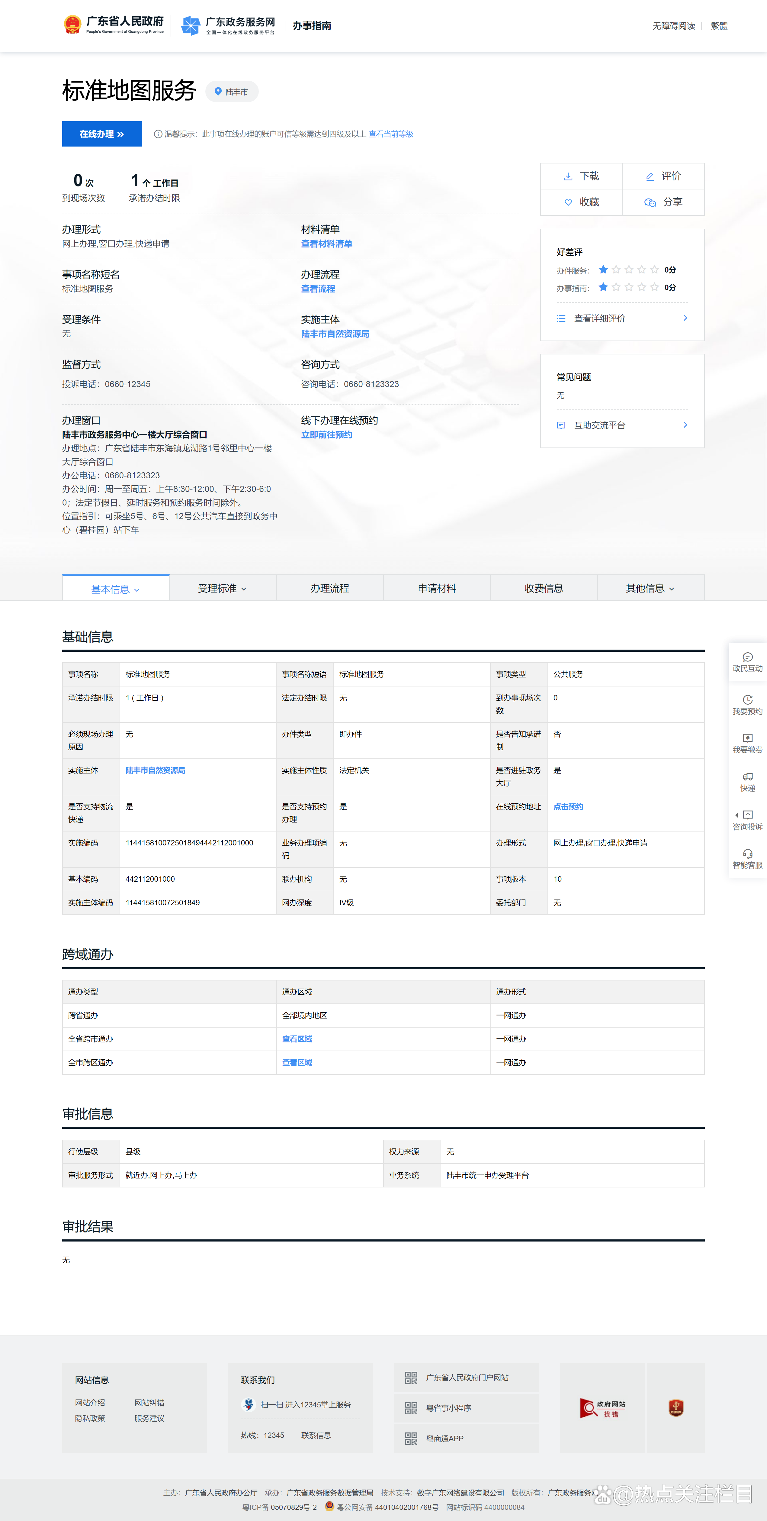Select the 基本编码 value 442112001000
This screenshot has height=1521, width=767.
point(150,879)
